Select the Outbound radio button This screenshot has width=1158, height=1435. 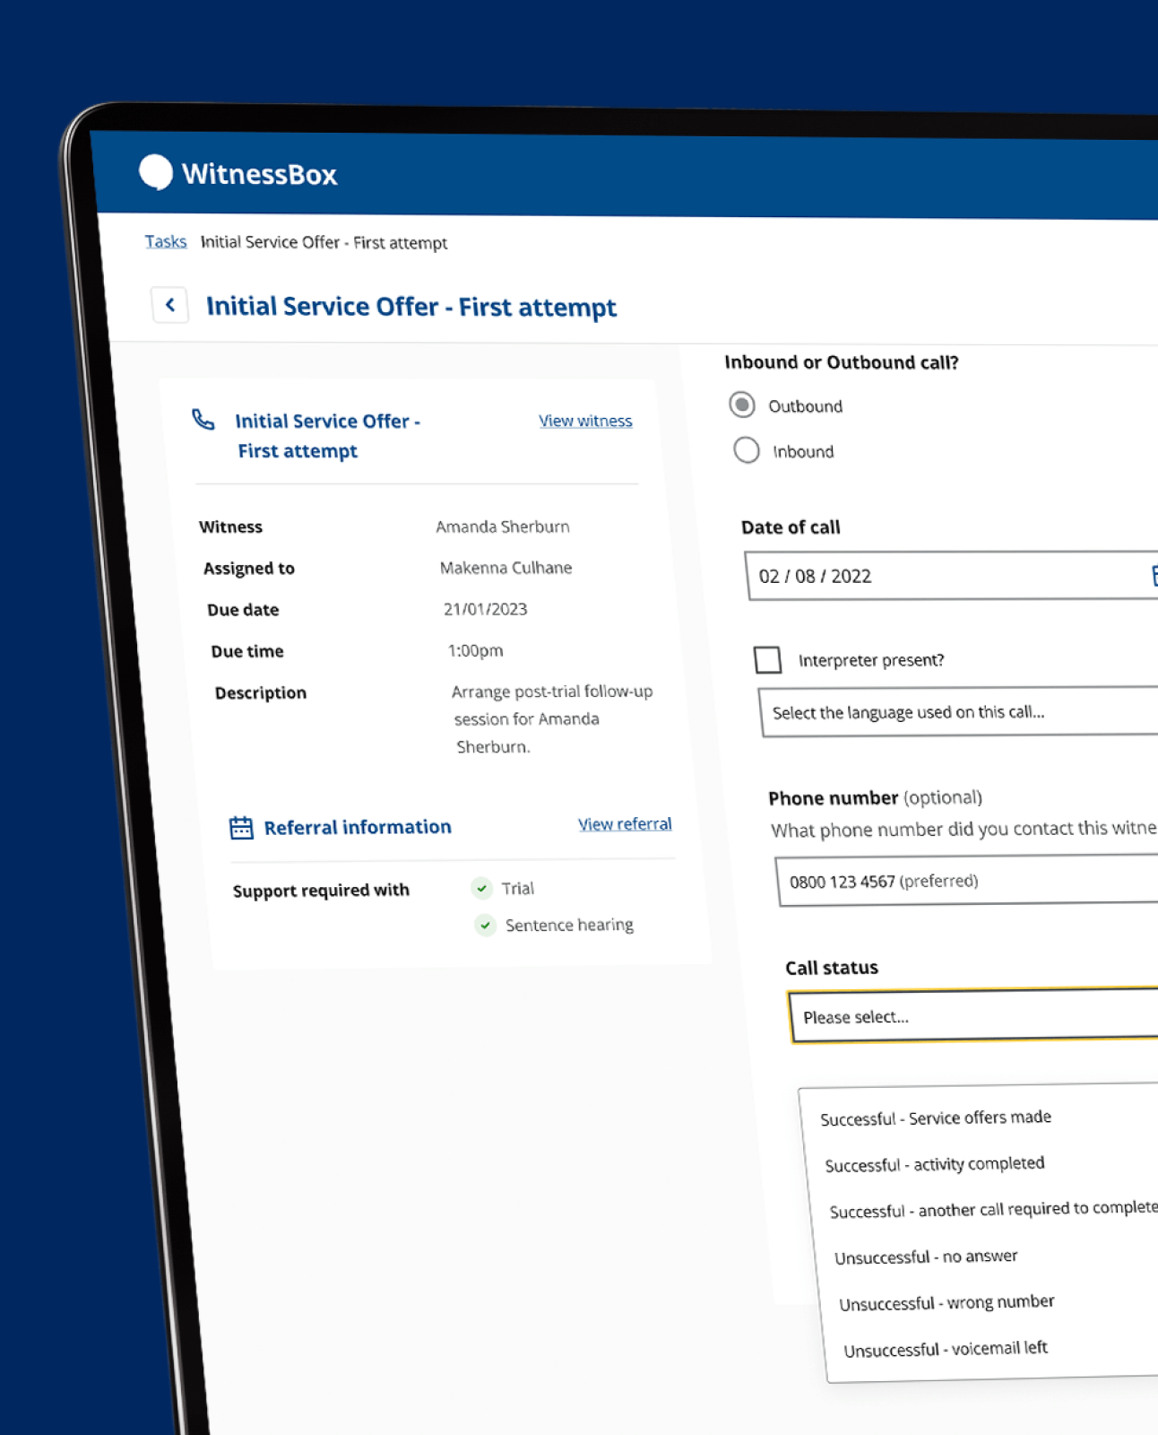click(x=742, y=404)
